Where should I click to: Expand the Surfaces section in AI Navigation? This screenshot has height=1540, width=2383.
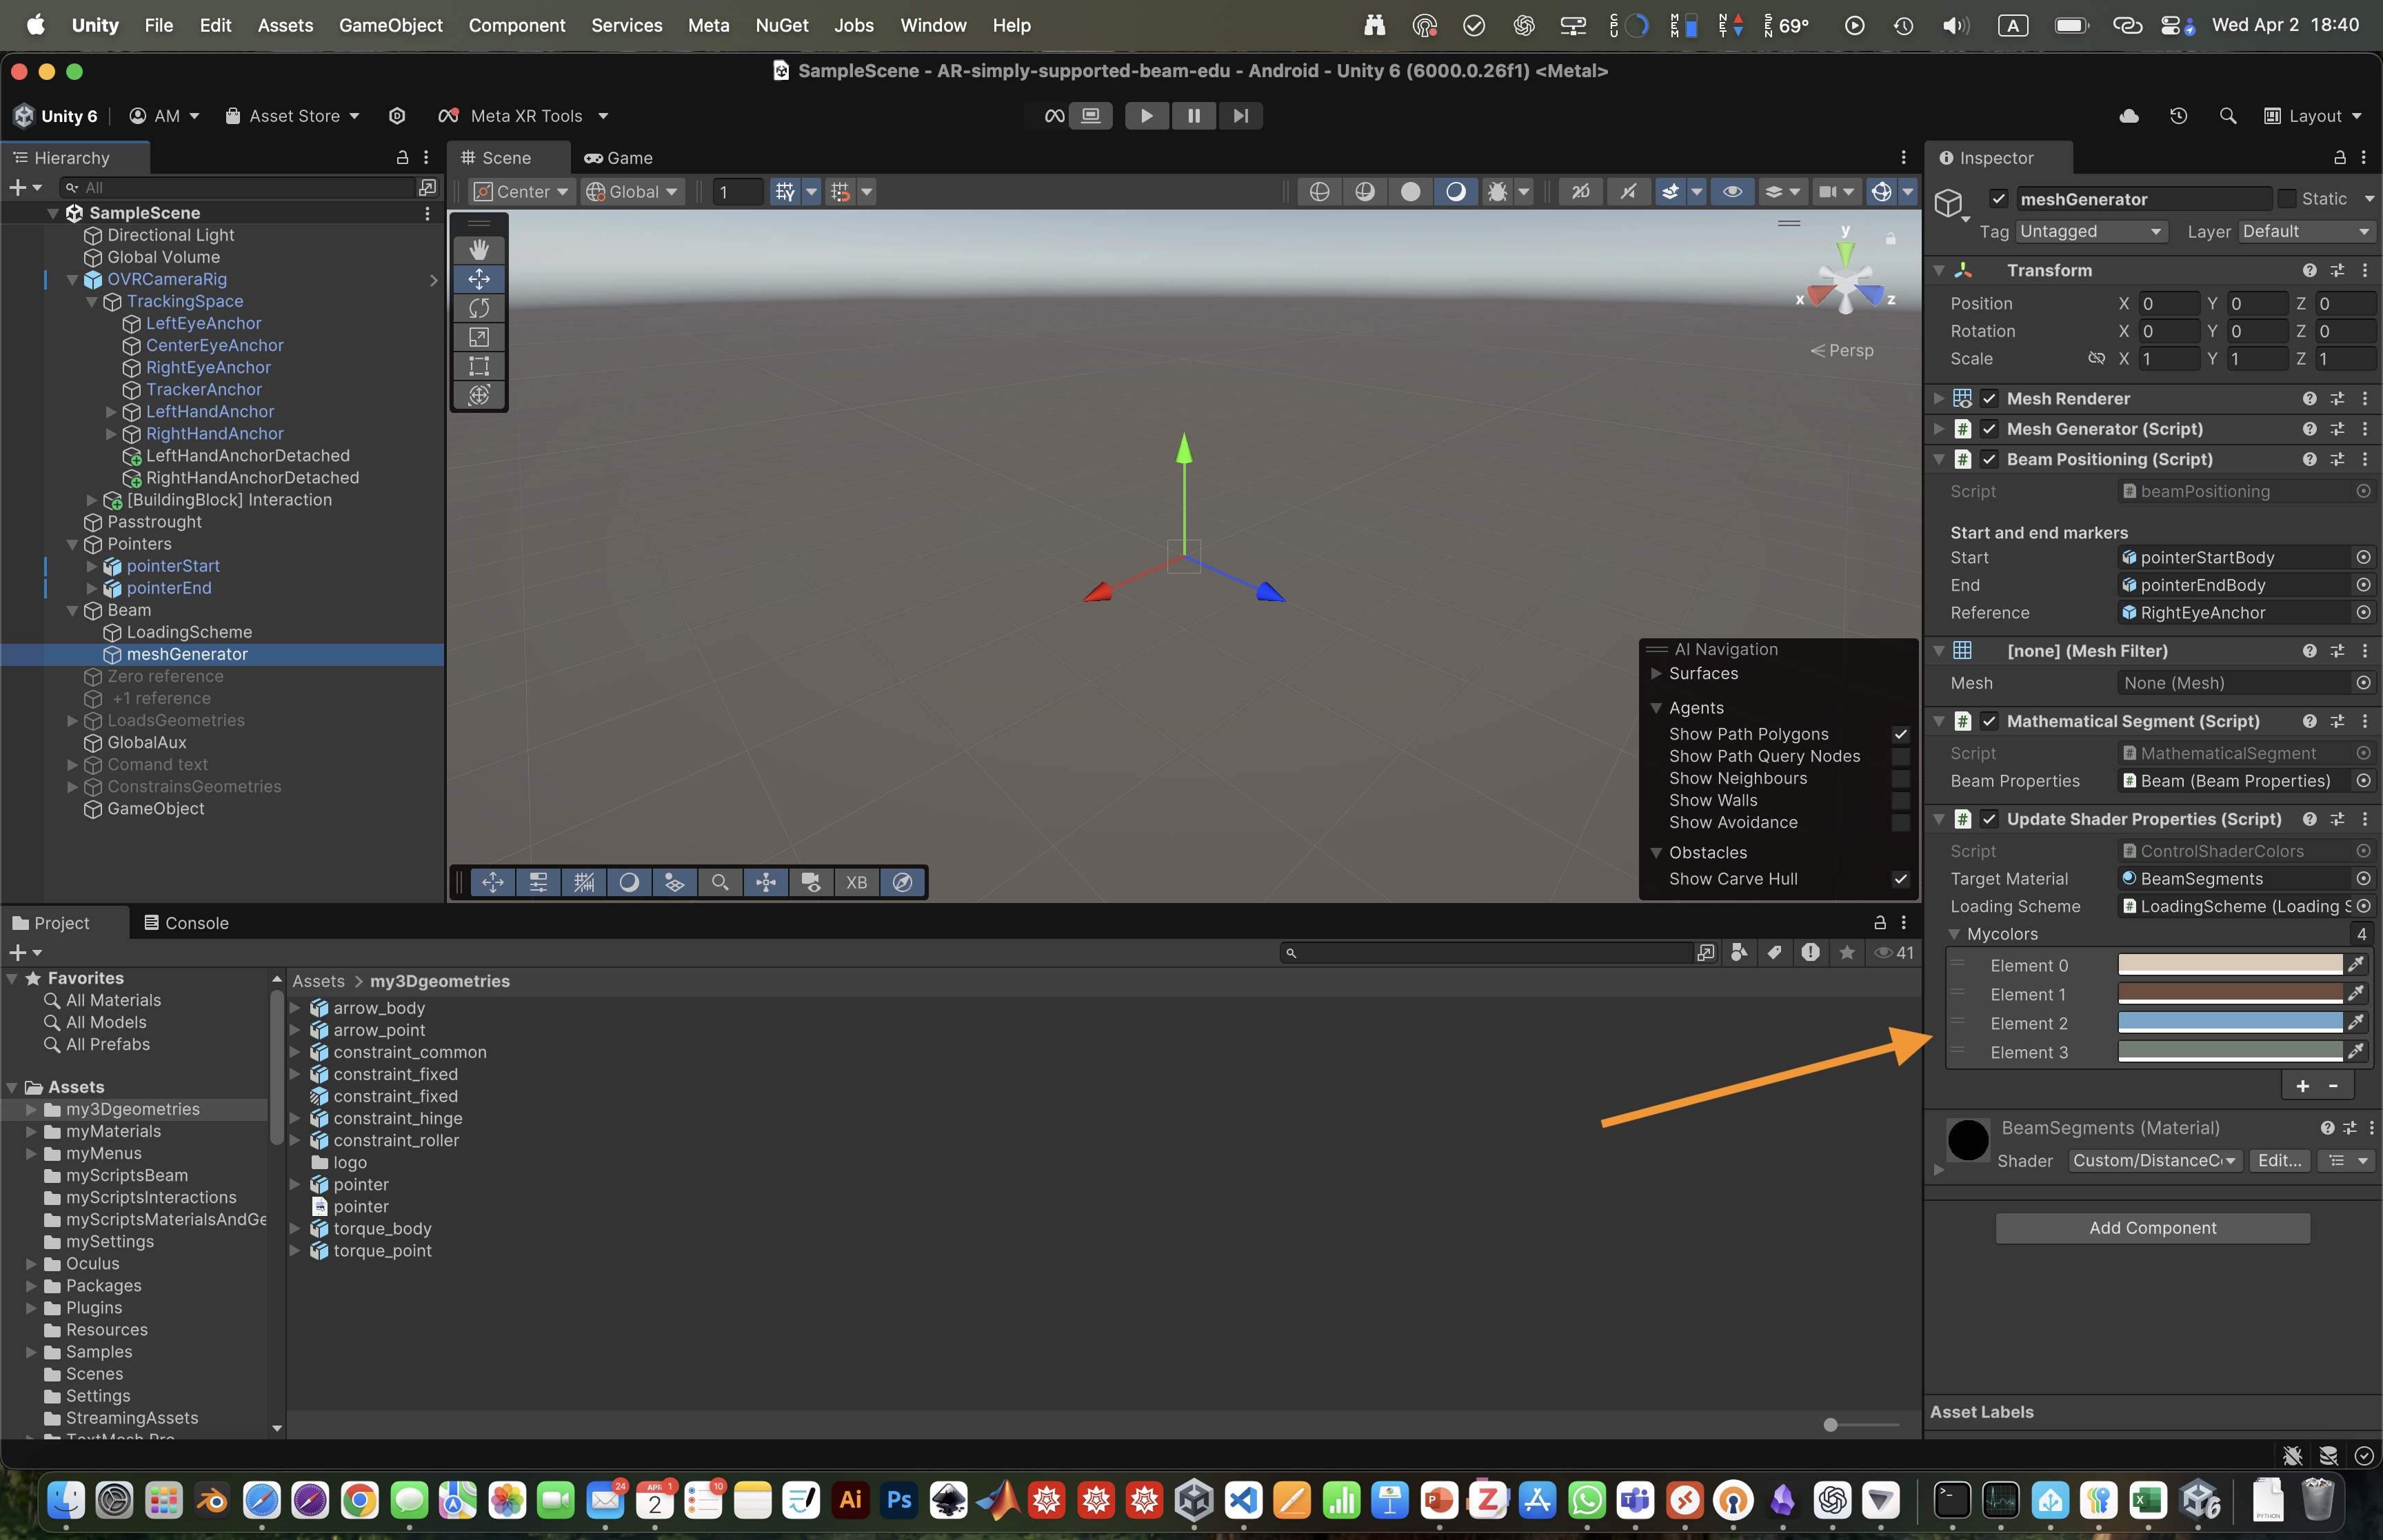[1656, 673]
